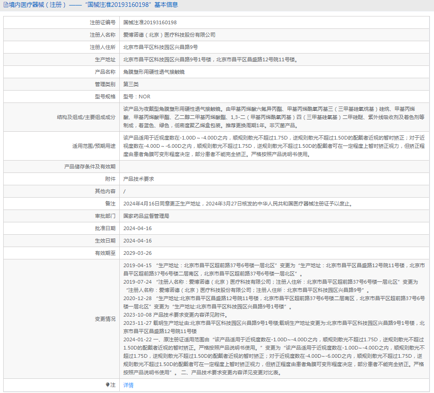Click the 注 label in last row
Screen dimensions: 434x393
coord(113,385)
